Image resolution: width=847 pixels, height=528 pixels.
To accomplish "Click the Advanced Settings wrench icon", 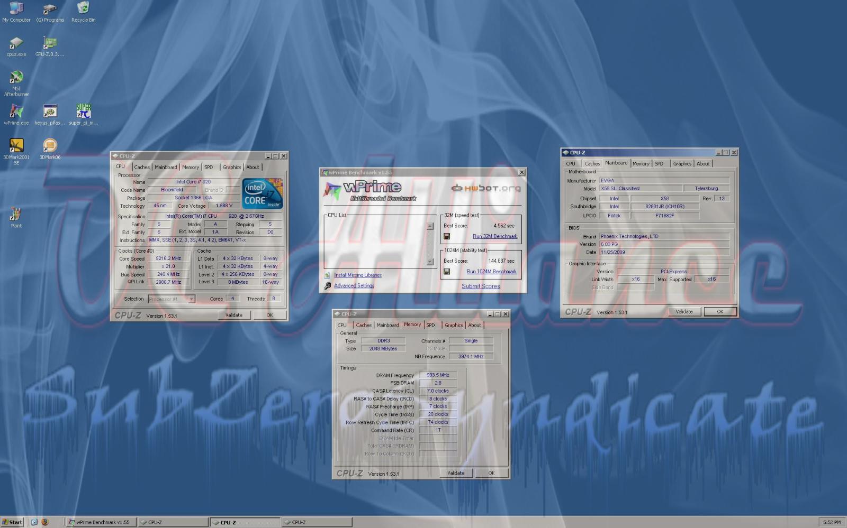I will [x=328, y=285].
